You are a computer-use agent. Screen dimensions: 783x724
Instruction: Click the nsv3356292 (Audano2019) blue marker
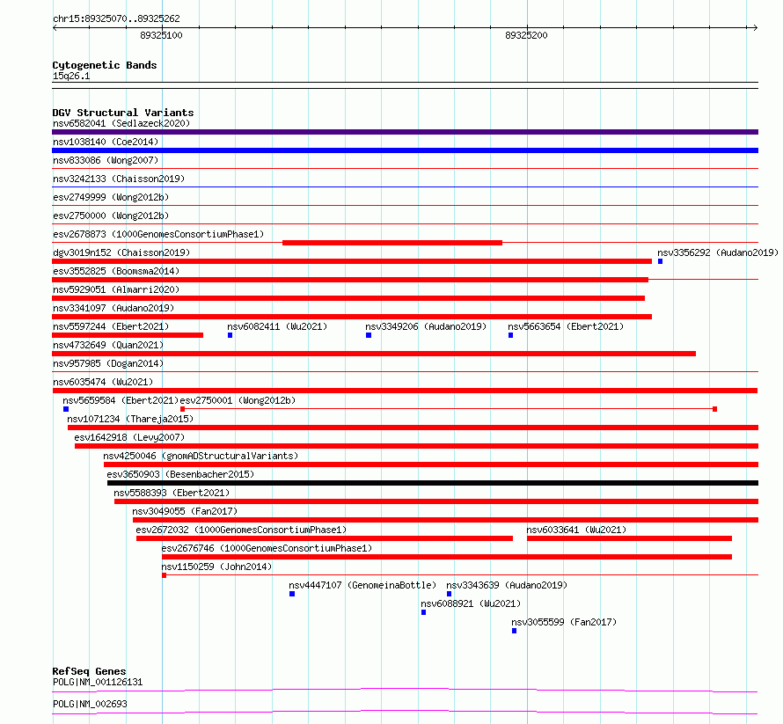[x=660, y=261]
